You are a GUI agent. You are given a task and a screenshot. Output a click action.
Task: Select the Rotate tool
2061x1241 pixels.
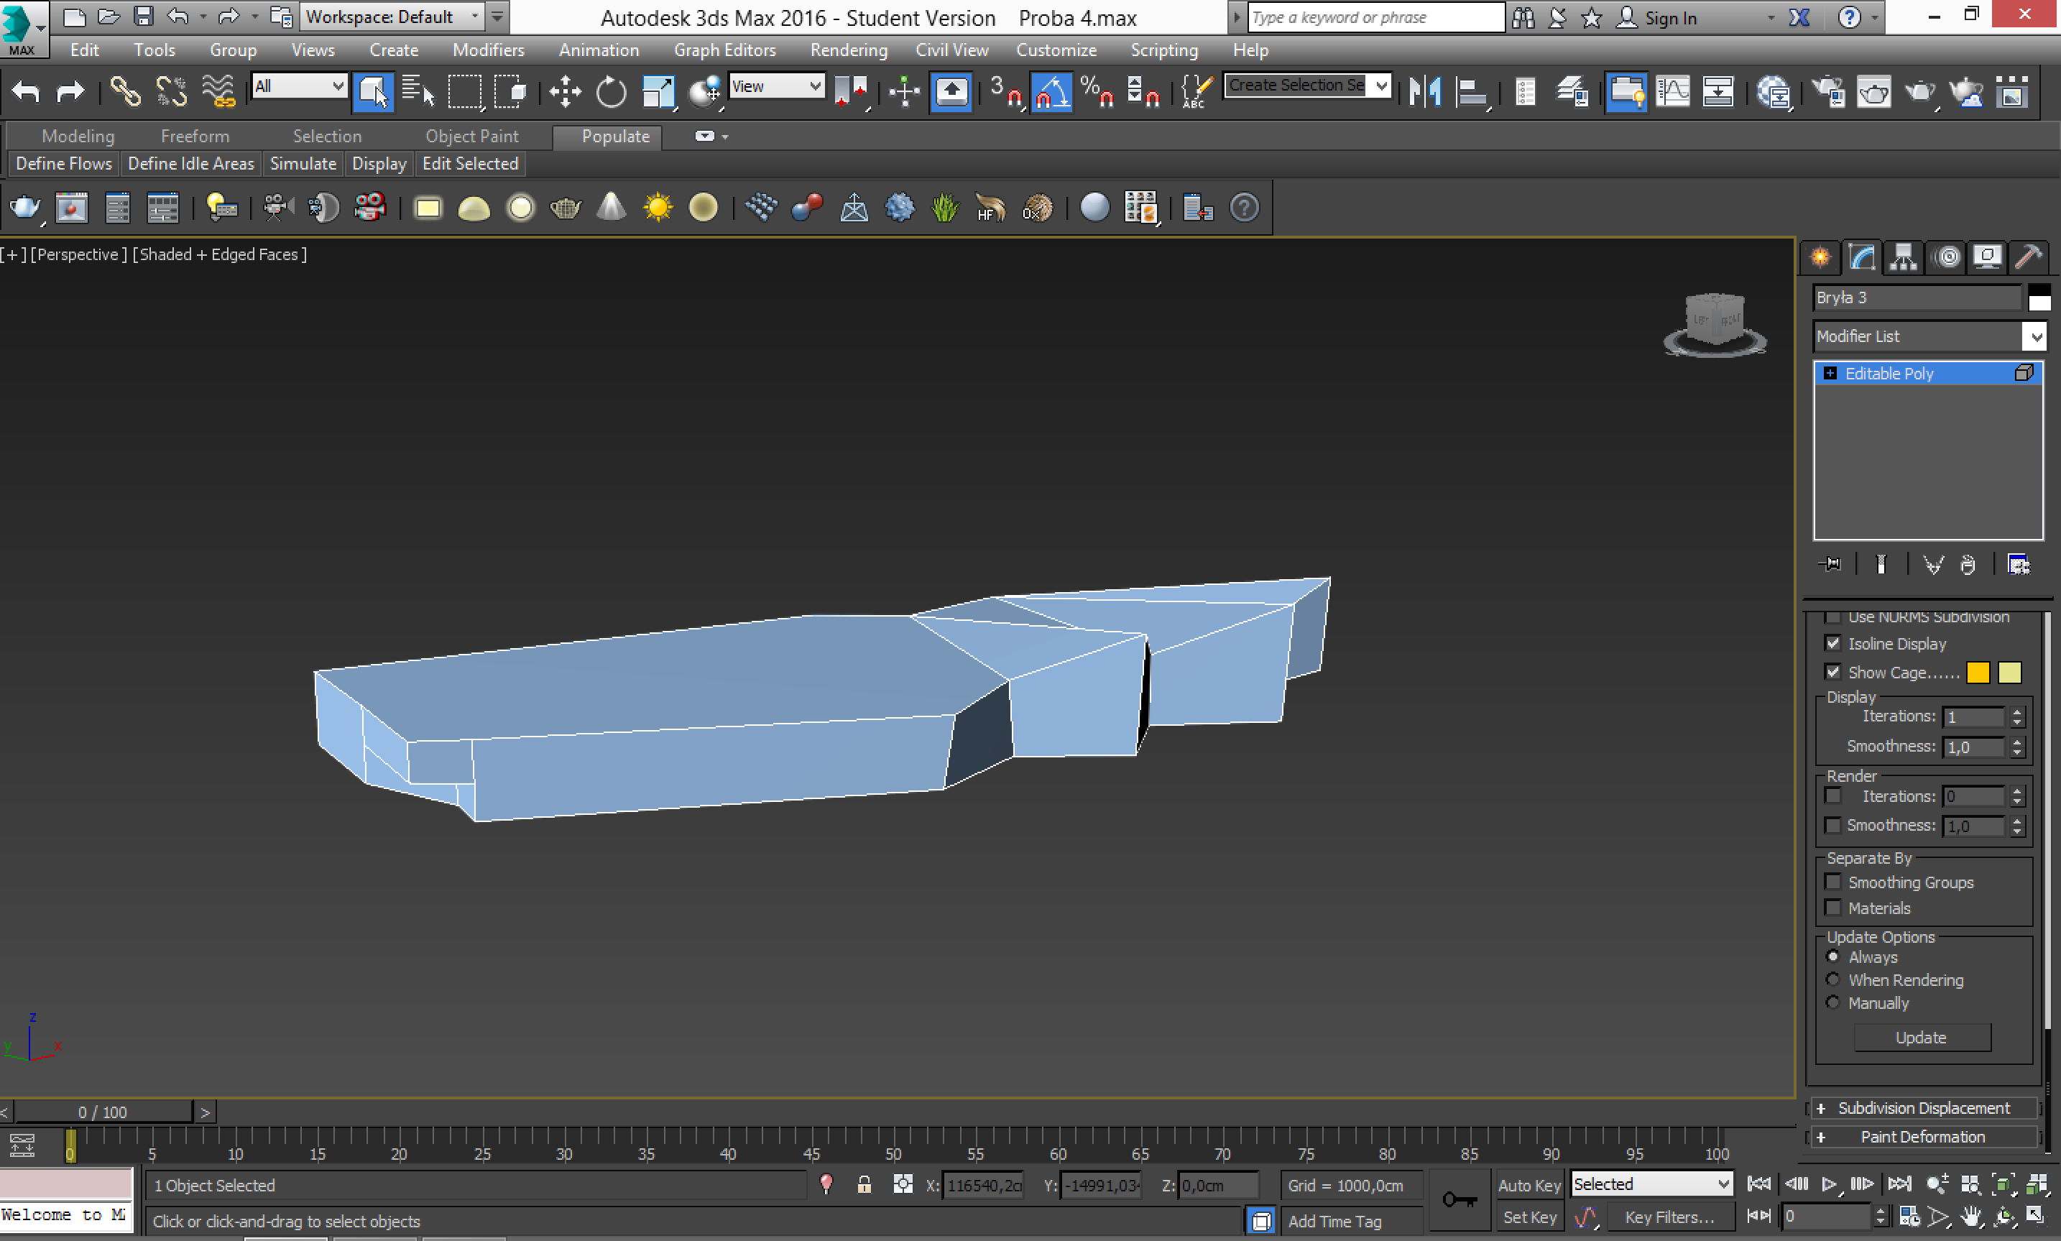click(612, 91)
